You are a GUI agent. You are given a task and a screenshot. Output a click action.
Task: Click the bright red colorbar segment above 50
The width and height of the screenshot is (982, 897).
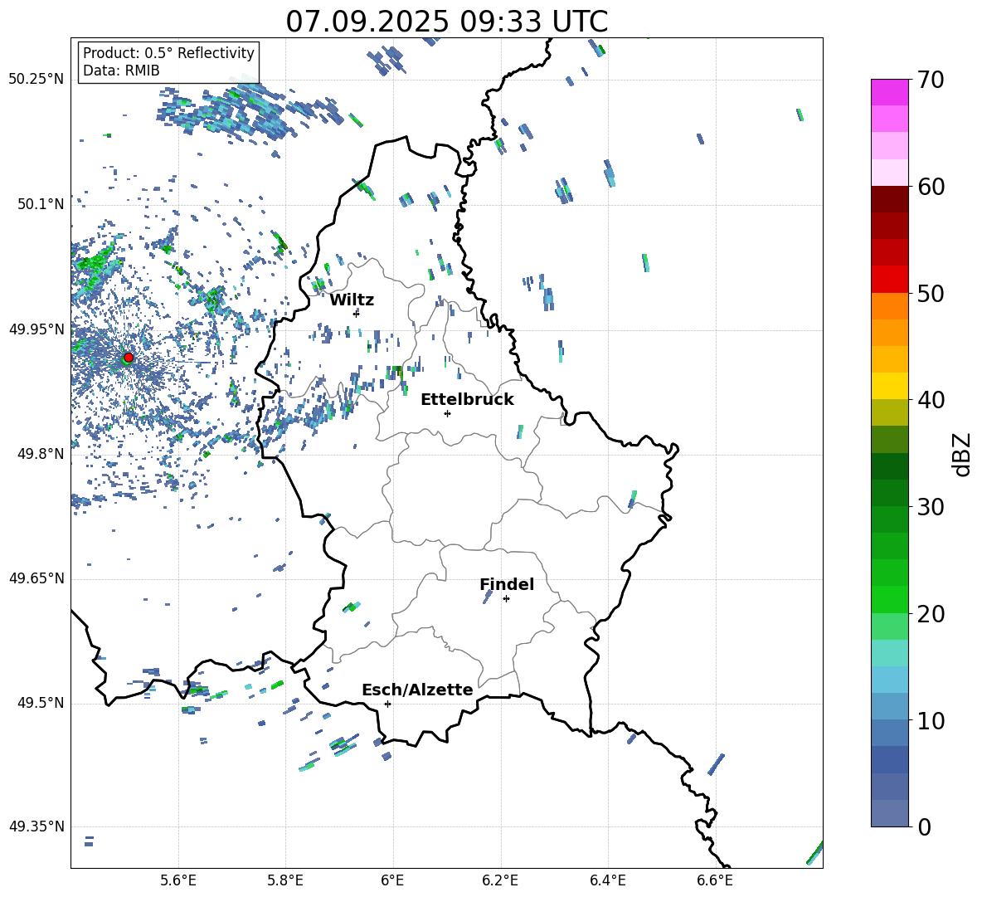click(889, 280)
